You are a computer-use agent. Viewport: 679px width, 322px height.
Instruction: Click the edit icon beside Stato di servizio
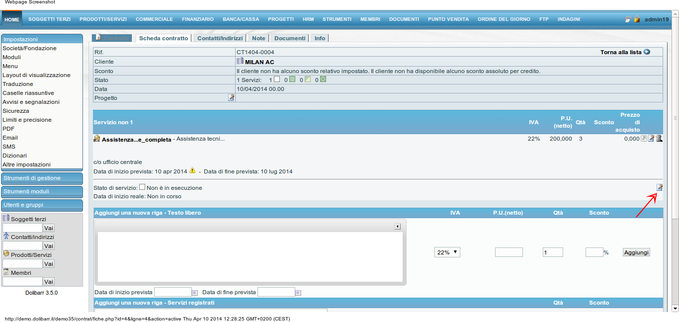coord(660,187)
